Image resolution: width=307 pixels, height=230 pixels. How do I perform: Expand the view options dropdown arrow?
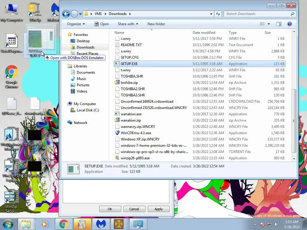click(x=269, y=24)
